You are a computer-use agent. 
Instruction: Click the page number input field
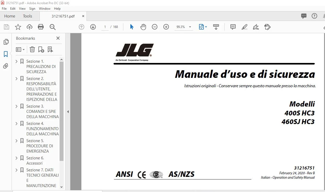(105, 27)
